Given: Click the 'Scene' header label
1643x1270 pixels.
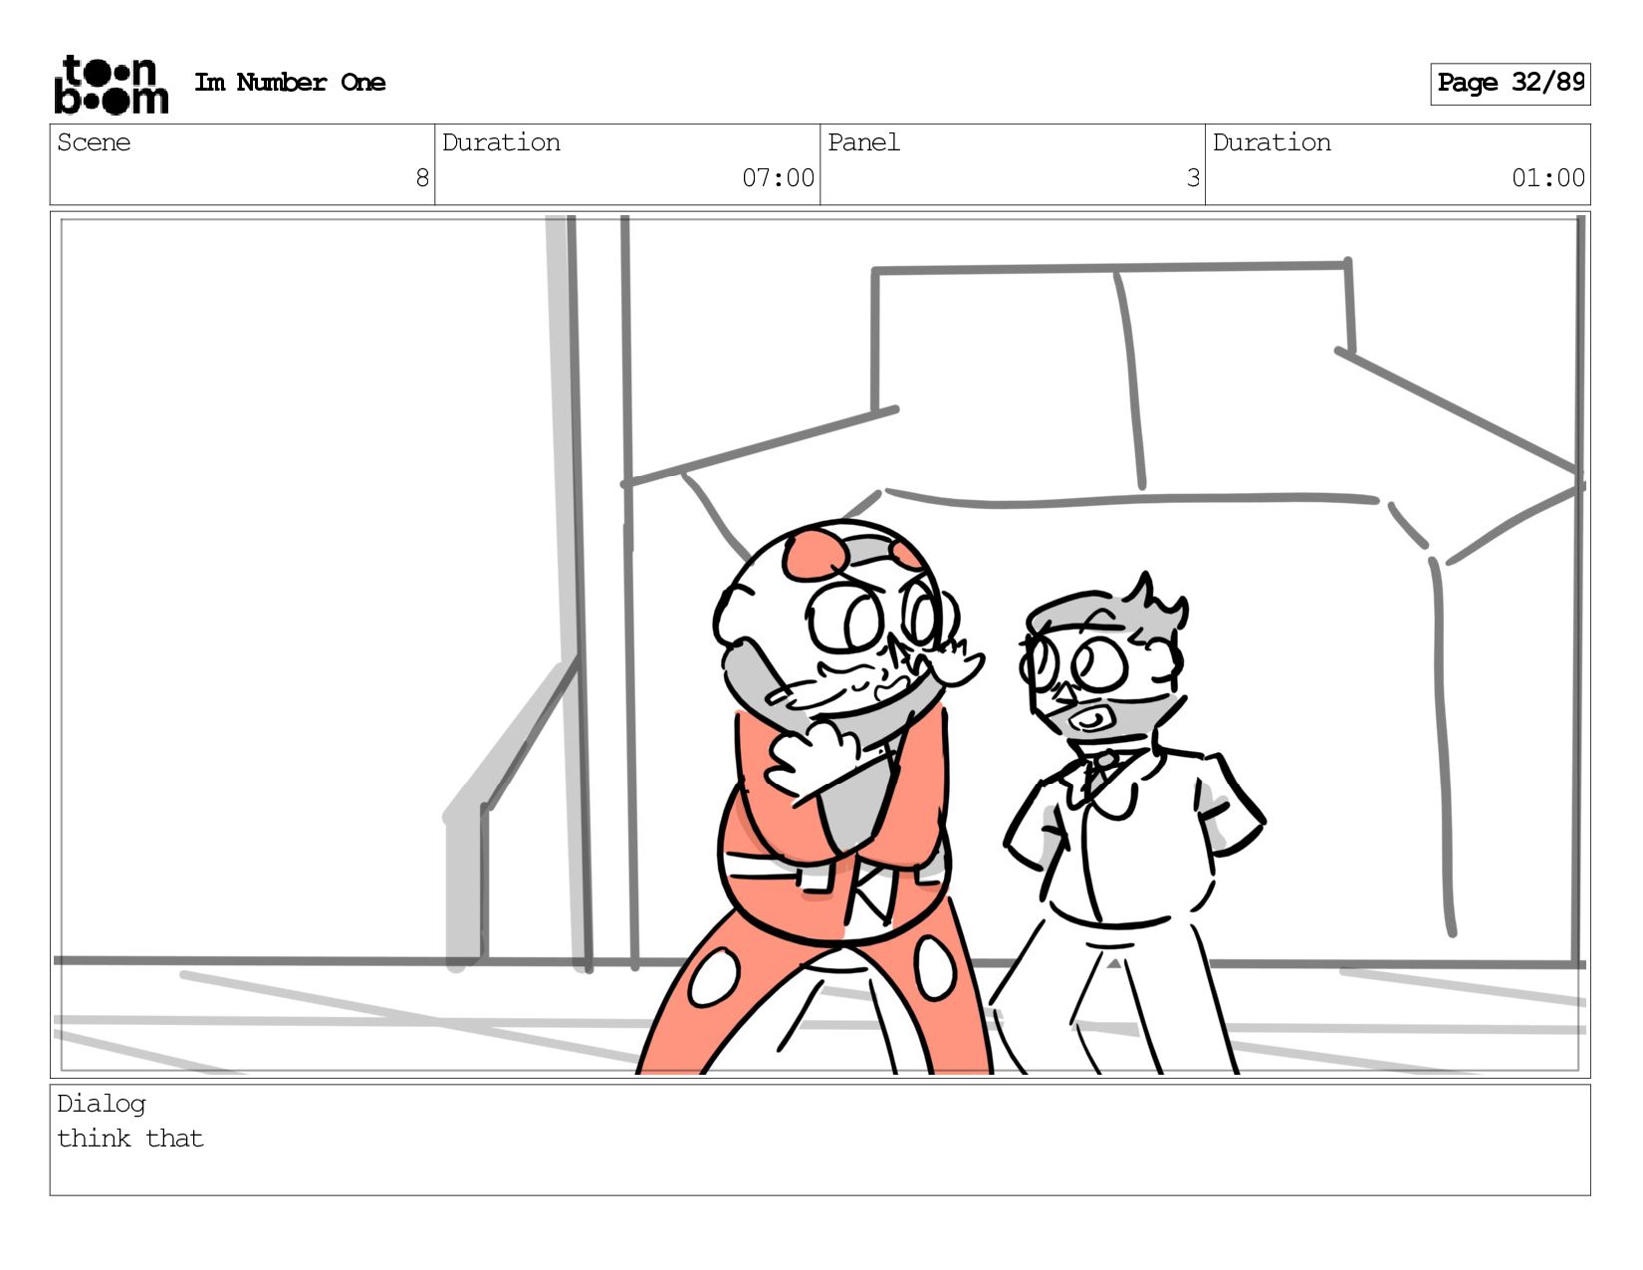Looking at the screenshot, I should tap(94, 142).
